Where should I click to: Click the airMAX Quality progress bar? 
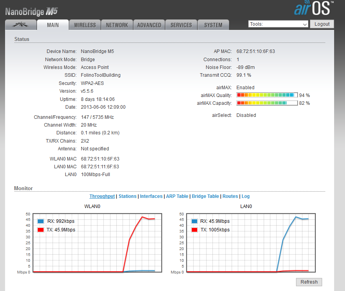[x=267, y=95]
